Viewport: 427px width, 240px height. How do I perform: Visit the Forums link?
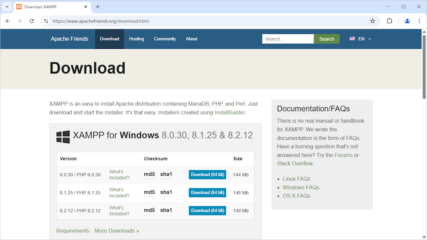click(x=343, y=155)
